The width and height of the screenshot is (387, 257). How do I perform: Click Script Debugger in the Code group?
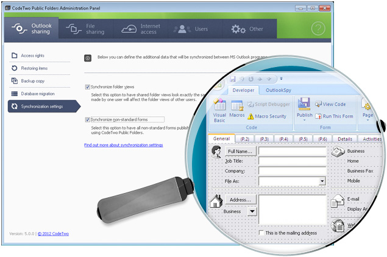point(269,104)
